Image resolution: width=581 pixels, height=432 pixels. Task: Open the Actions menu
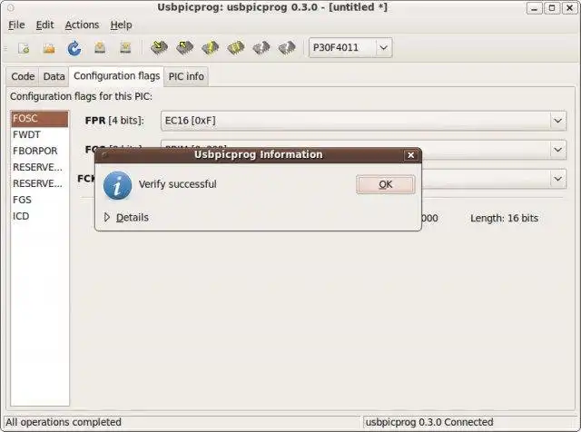(x=82, y=25)
